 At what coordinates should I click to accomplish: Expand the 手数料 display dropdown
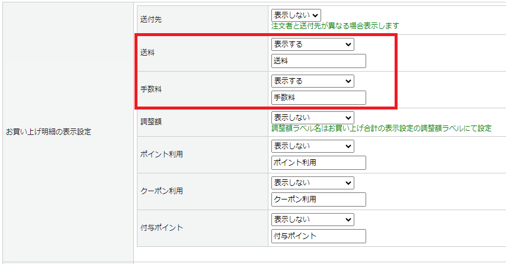pyautogui.click(x=312, y=81)
